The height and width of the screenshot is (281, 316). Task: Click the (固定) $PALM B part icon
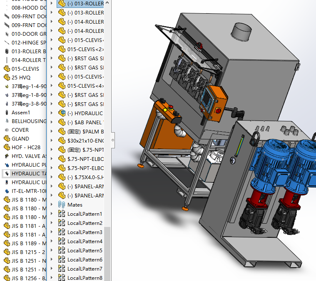(x=62, y=131)
